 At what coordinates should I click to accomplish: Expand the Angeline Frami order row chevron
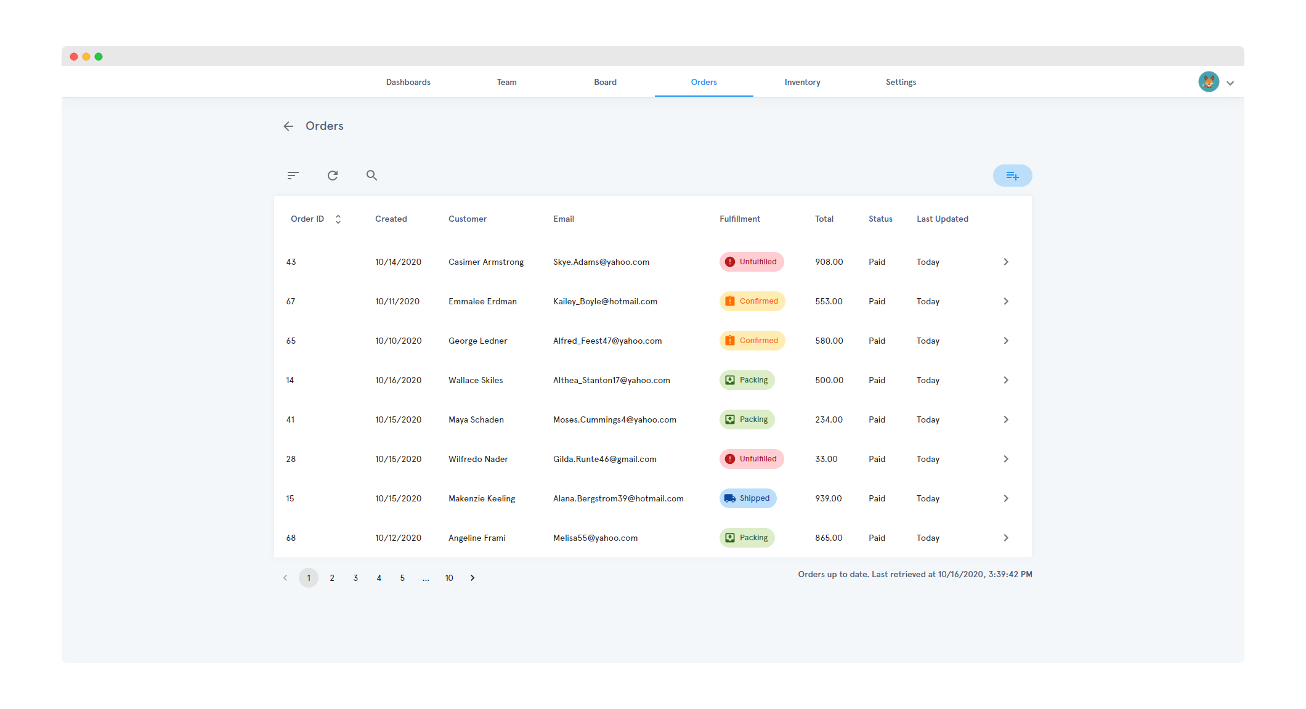(x=1006, y=538)
